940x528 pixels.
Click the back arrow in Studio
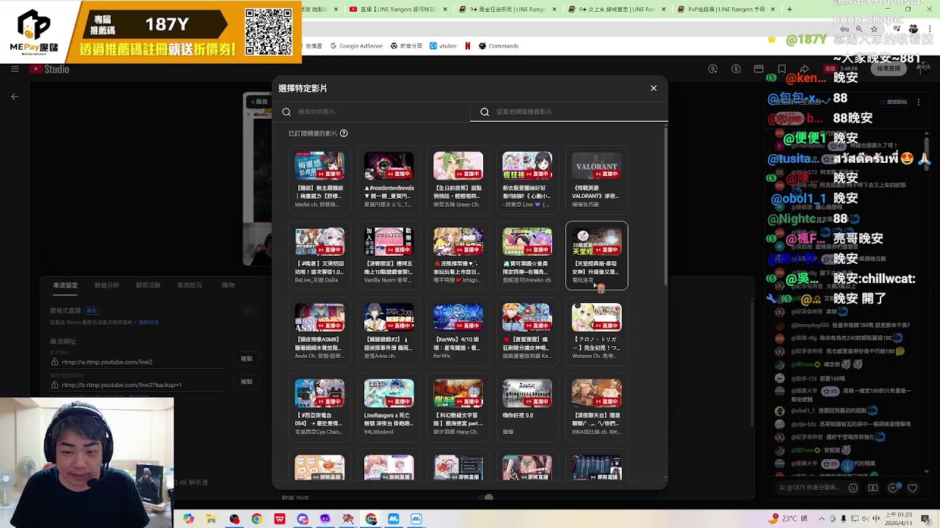15,96
